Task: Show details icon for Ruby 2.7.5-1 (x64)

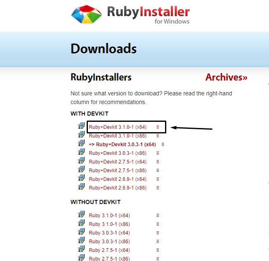Action: click(x=158, y=250)
